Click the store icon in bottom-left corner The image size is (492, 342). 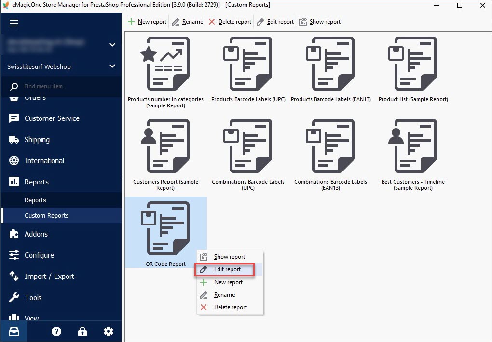pos(14,331)
